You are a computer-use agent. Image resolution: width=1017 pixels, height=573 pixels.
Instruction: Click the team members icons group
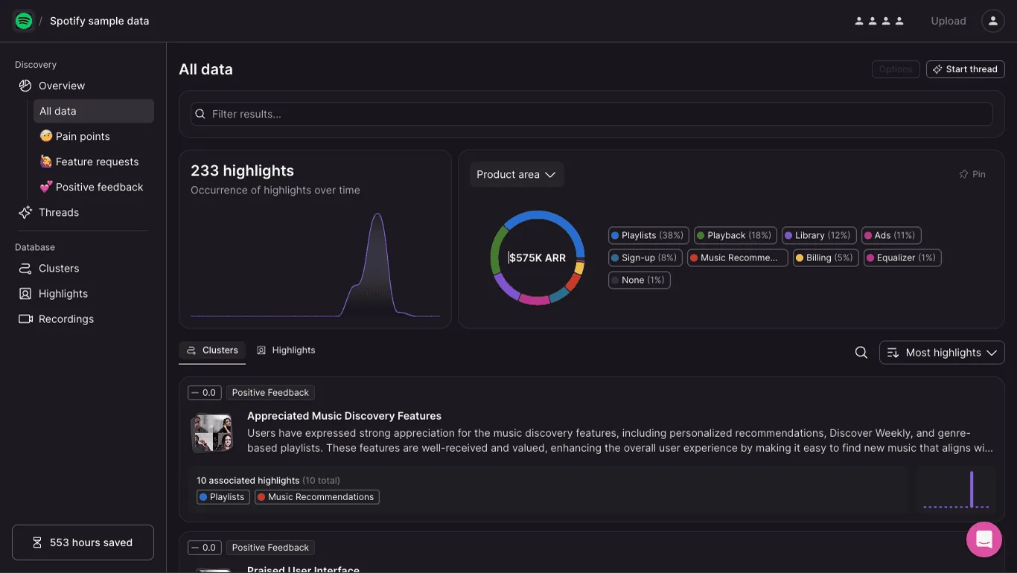(x=879, y=21)
